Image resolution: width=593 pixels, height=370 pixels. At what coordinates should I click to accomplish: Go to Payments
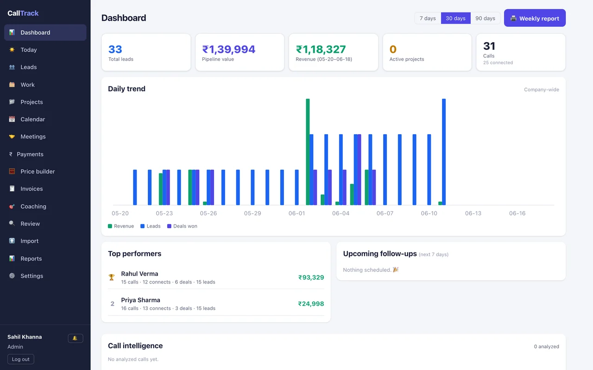click(45, 154)
